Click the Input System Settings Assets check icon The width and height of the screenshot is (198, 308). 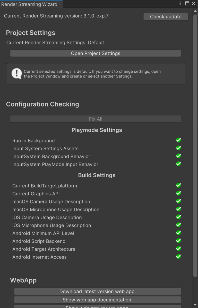tap(178, 148)
